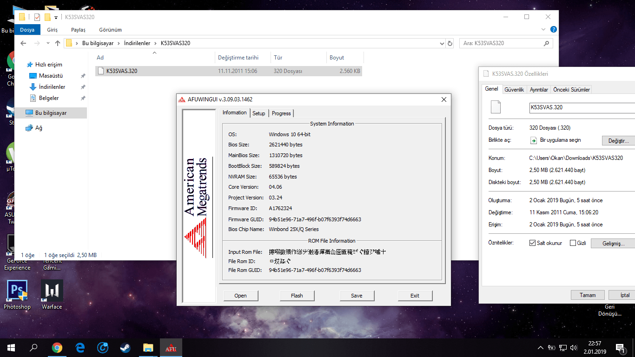The height and width of the screenshot is (357, 635).
Task: Click the battery power tray icon
Action: tap(552, 348)
